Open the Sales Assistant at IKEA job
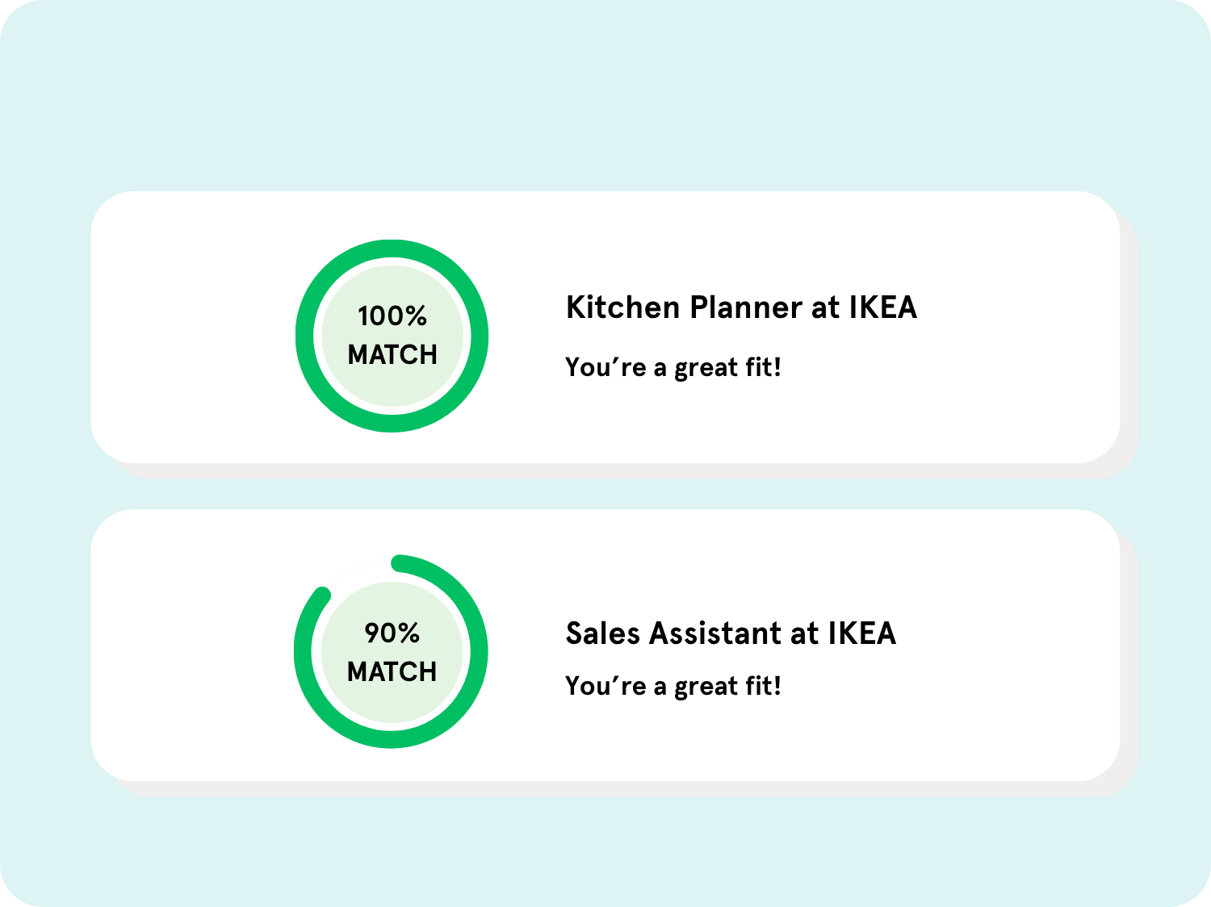Image resolution: width=1211 pixels, height=907 pixels. click(731, 633)
